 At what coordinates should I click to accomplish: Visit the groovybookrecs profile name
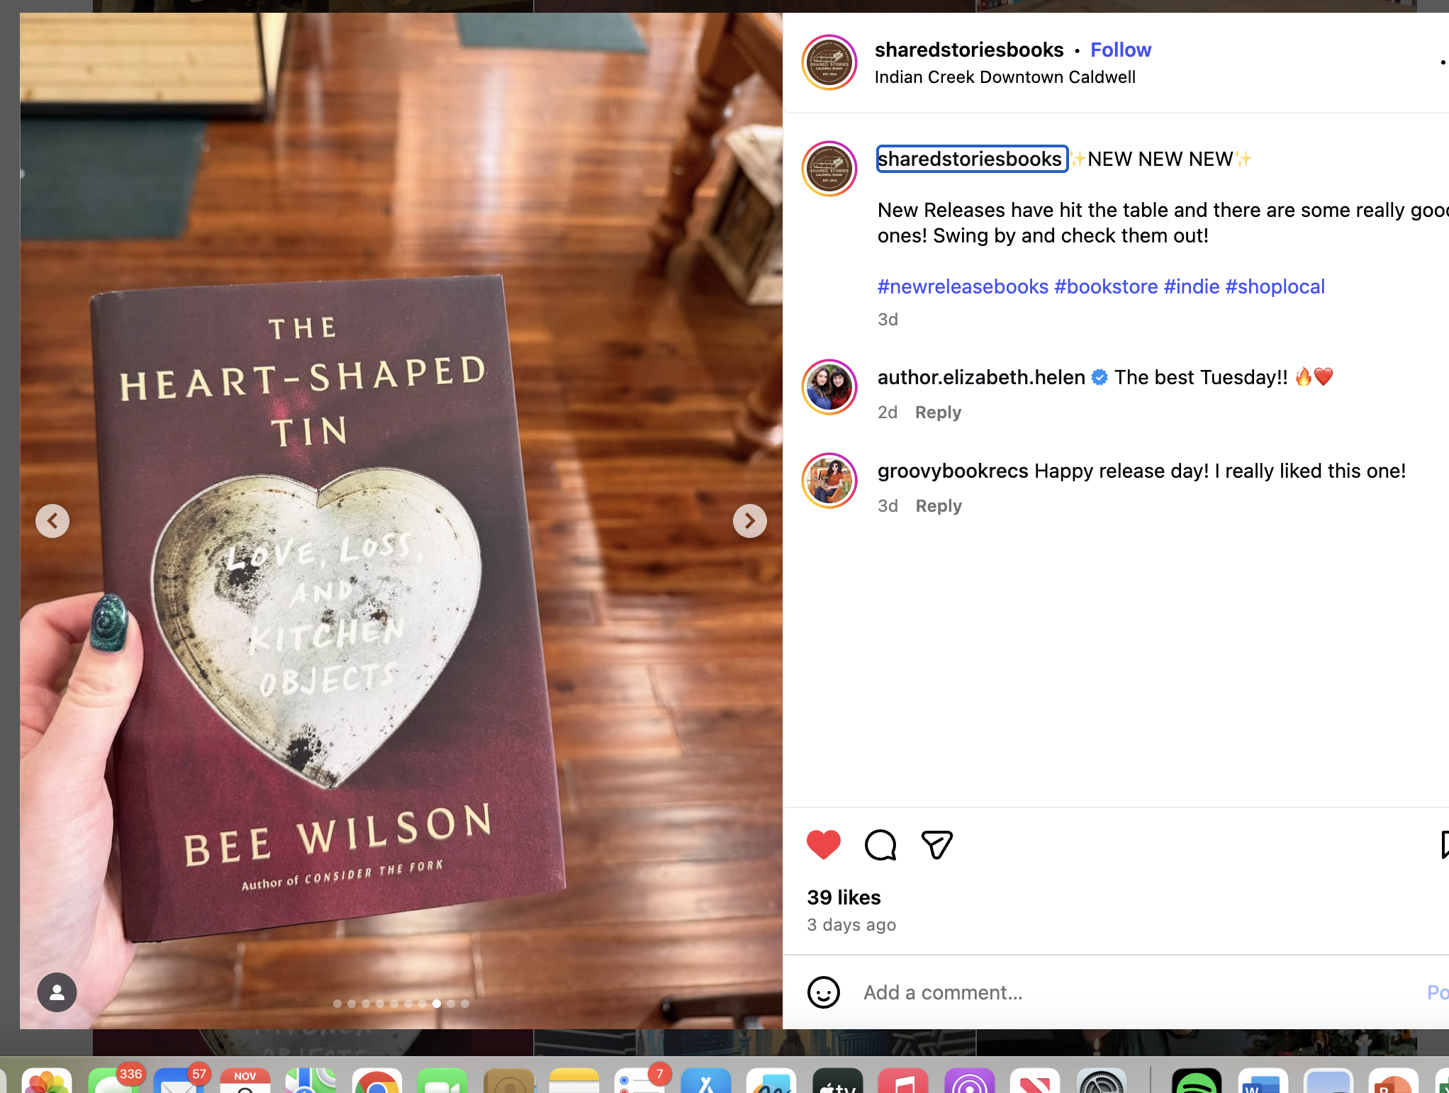(x=953, y=471)
